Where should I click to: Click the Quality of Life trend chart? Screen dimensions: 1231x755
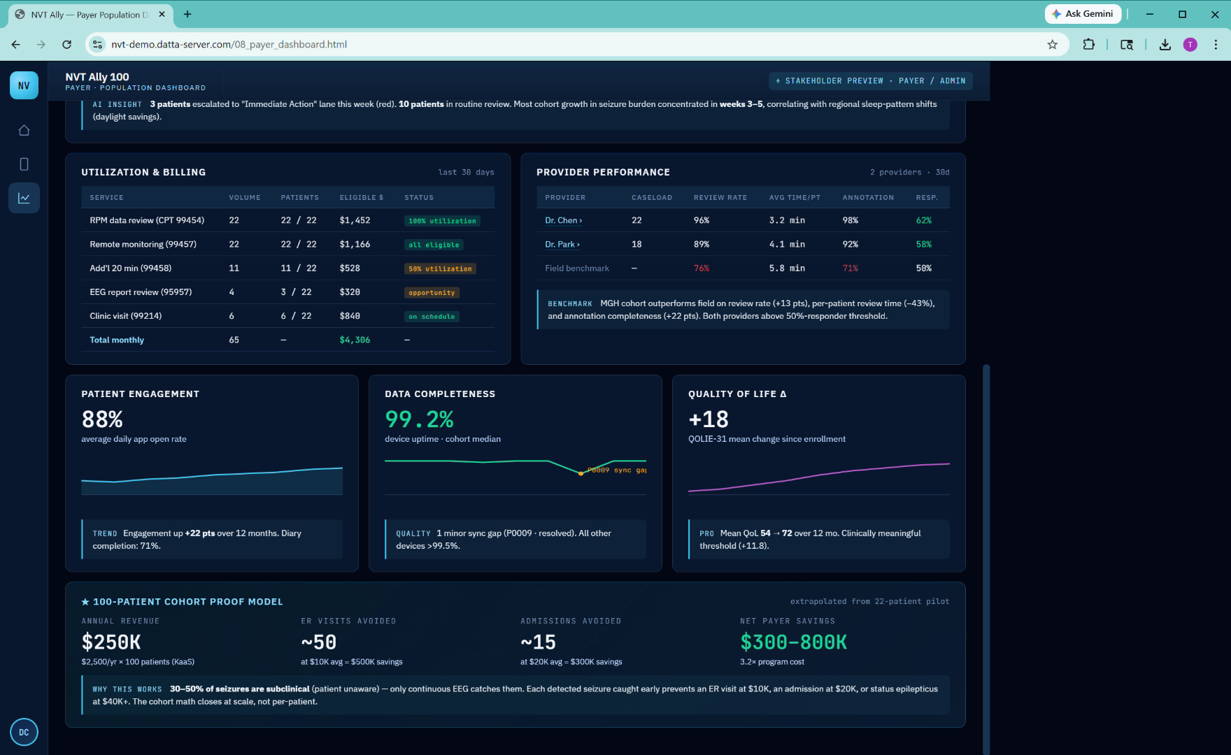(819, 477)
